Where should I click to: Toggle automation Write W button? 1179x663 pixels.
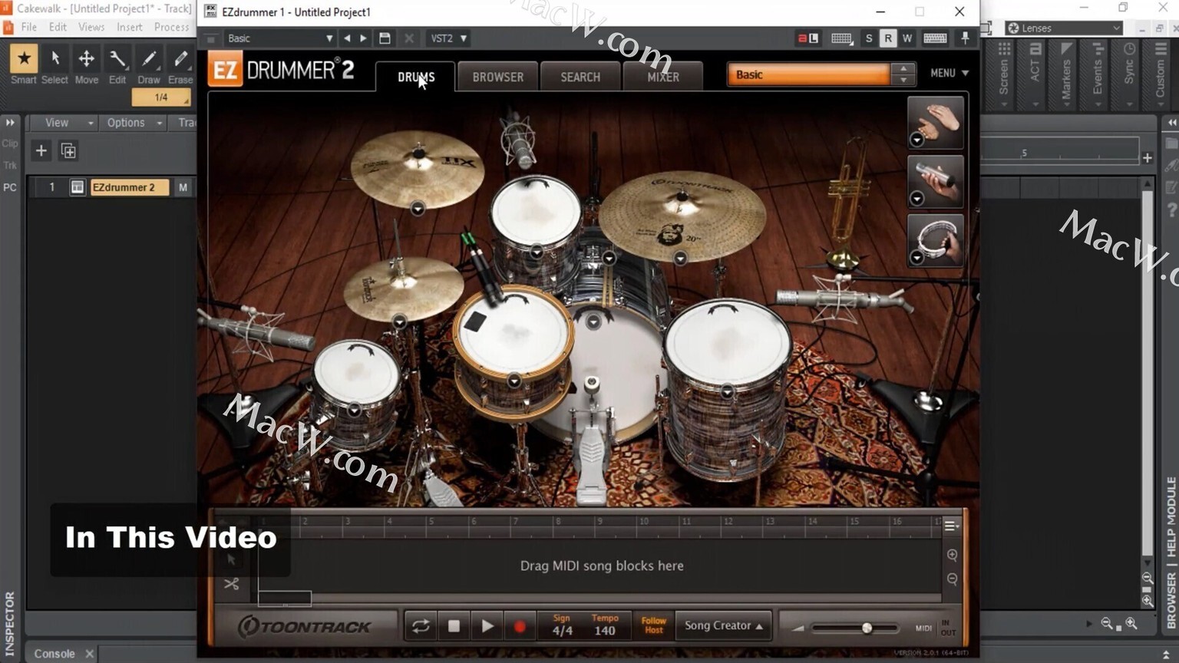coord(907,38)
